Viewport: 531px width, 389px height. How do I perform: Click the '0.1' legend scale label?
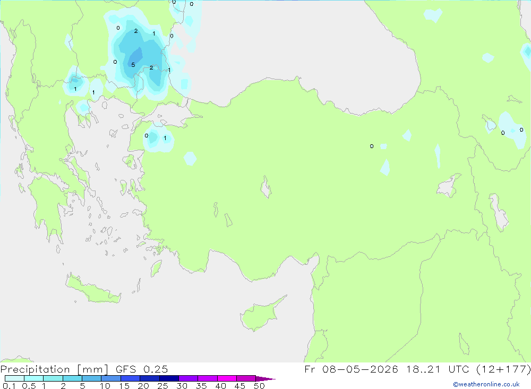click(9, 386)
